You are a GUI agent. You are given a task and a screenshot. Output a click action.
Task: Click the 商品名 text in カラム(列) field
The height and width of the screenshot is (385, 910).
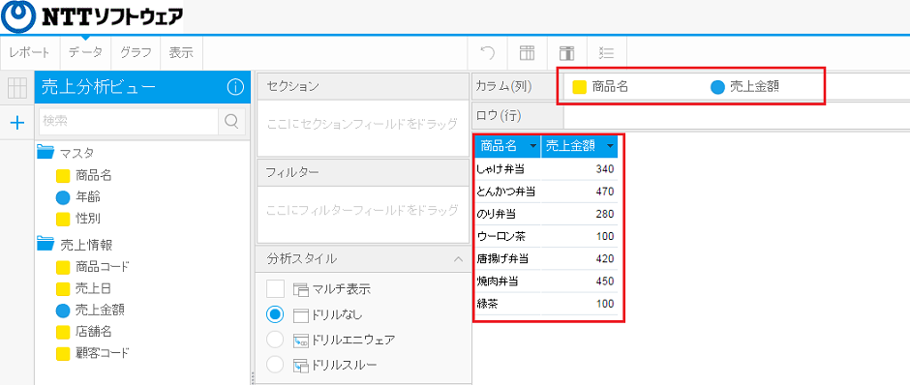[610, 88]
